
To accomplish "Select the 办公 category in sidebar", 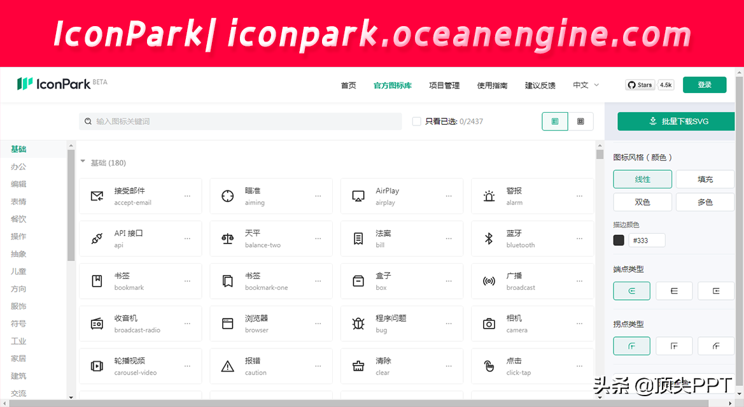I will click(18, 167).
